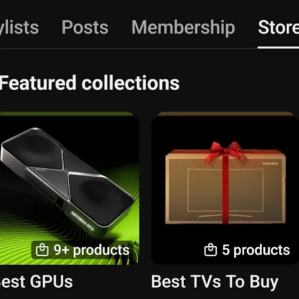The height and width of the screenshot is (299, 299).
Task: Click the TV outline drawing on box
Action: pyautogui.click(x=225, y=193)
